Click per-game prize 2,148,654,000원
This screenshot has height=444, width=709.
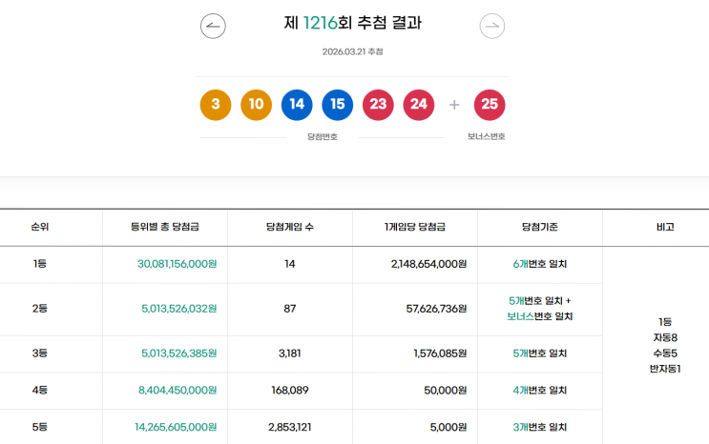pyautogui.click(x=429, y=264)
